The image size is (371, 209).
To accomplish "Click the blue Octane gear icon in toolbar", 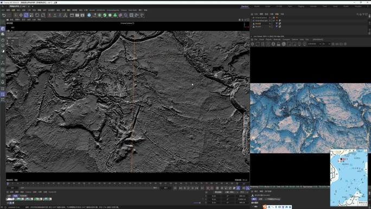I will point(89,15).
